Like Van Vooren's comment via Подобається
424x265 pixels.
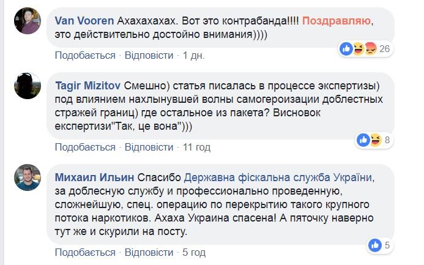click(x=85, y=55)
